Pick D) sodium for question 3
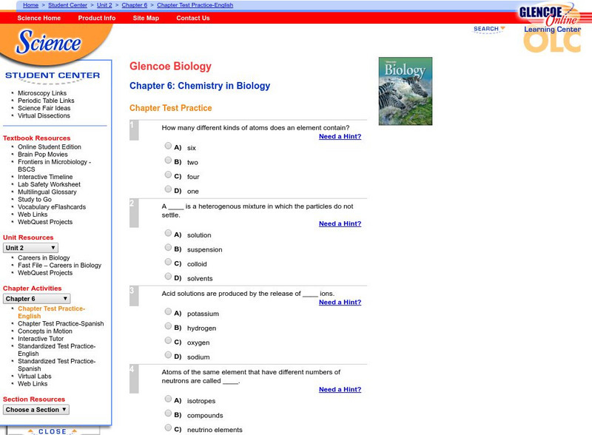Viewport: 592px width, 435px height. 168,355
